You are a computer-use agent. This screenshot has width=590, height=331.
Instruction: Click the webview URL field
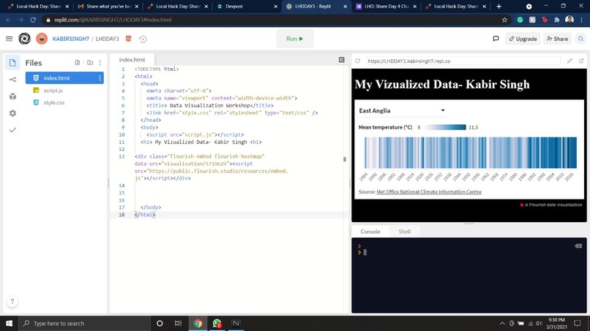pyautogui.click(x=463, y=61)
